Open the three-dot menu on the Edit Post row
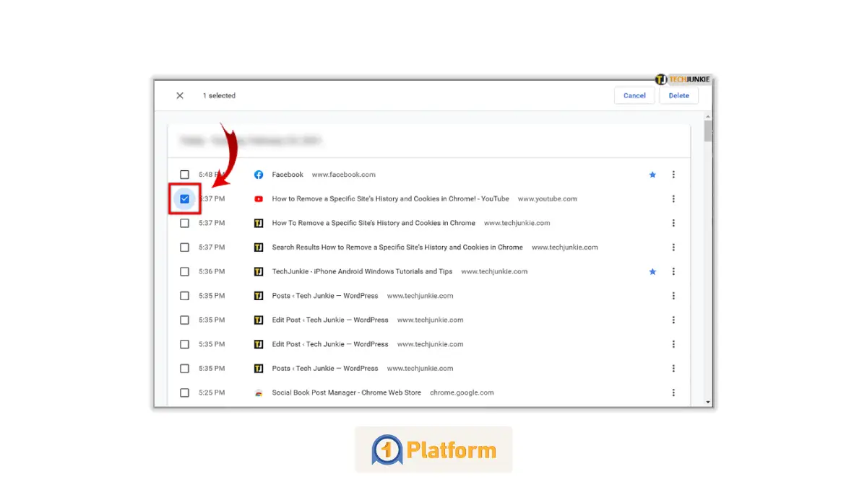 click(673, 320)
